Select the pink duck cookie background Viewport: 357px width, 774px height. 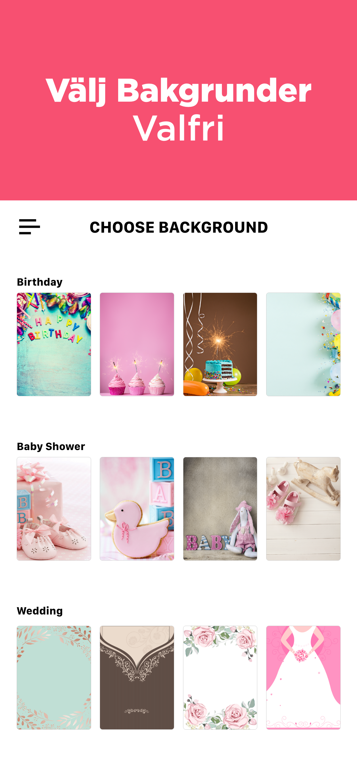point(137,509)
